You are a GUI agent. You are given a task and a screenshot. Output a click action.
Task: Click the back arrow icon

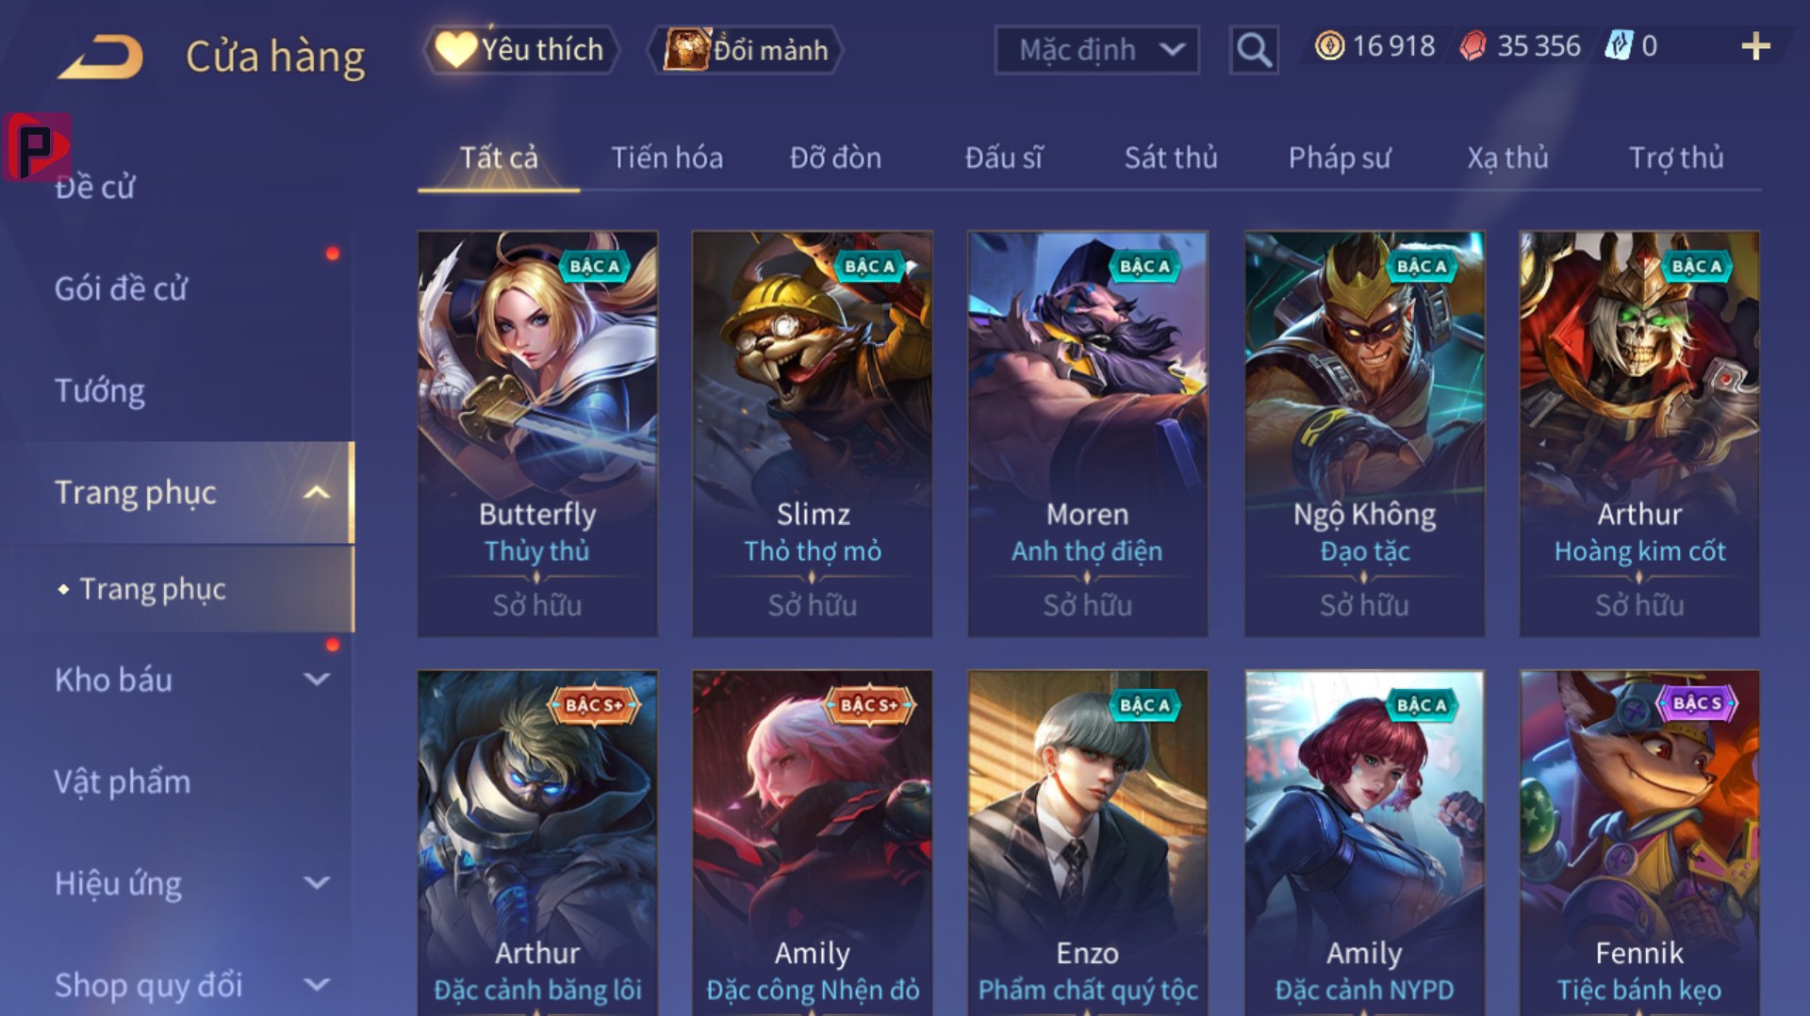(101, 57)
